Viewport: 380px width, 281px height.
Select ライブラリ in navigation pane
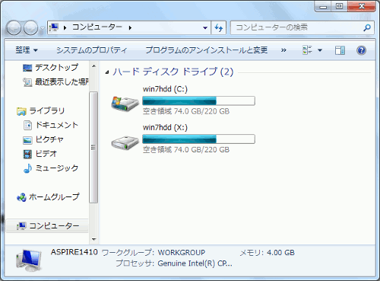[x=47, y=110]
